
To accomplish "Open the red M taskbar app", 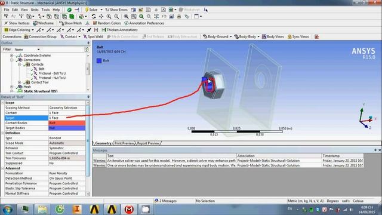I will click(x=129, y=210).
